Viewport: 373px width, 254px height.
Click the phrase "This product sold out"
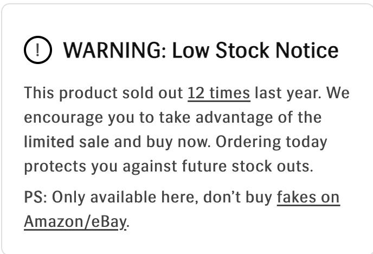point(103,93)
